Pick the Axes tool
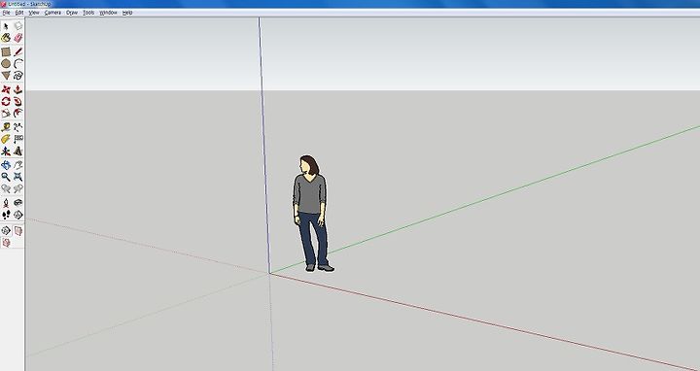 pos(6,152)
